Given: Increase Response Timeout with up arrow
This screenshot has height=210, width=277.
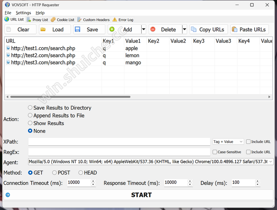Looking at the screenshot, I should 190,181.
